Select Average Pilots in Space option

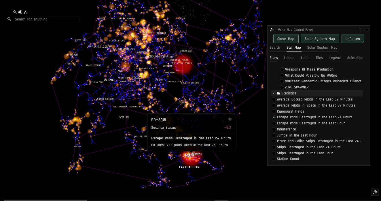click(274, 105)
